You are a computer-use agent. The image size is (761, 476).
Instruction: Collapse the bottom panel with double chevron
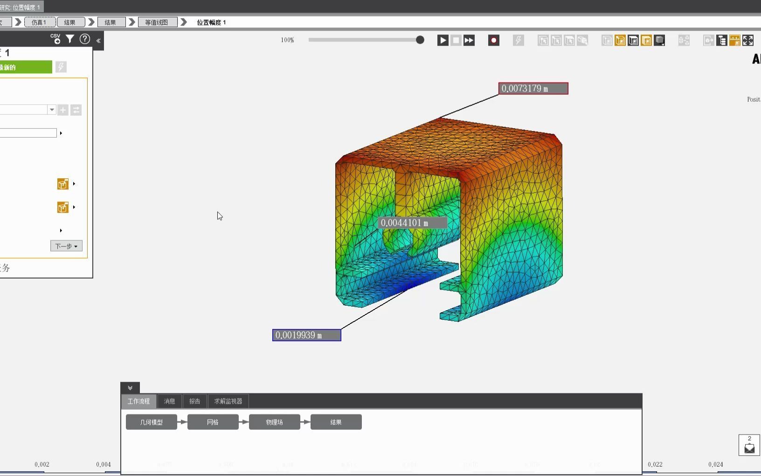tap(130, 387)
